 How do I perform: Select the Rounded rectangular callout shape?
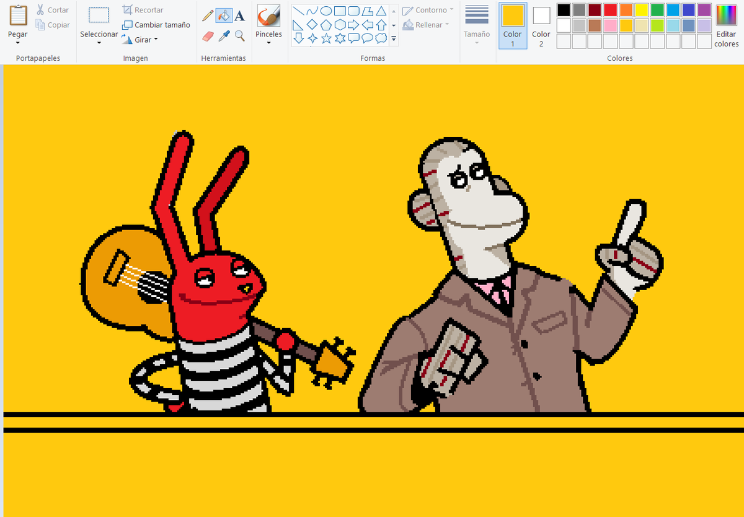(353, 38)
